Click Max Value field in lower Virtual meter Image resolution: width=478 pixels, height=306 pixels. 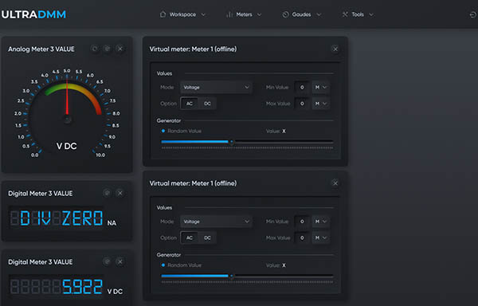point(302,237)
